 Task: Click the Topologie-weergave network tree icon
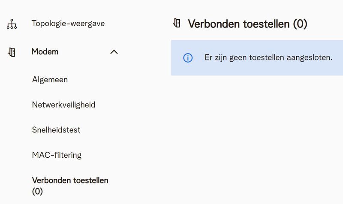click(x=12, y=24)
